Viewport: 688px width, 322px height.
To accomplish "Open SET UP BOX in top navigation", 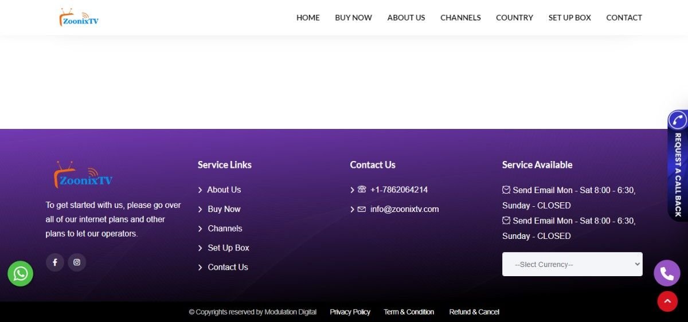I will (569, 18).
